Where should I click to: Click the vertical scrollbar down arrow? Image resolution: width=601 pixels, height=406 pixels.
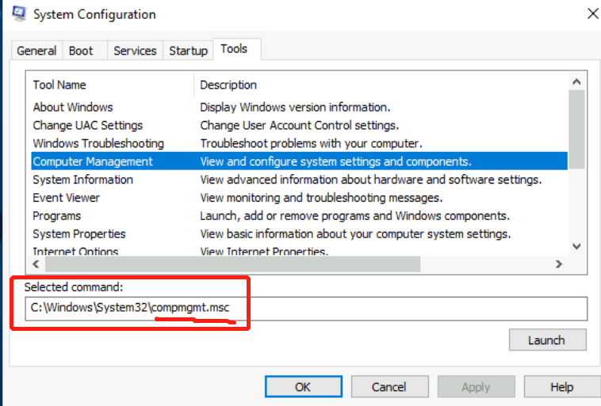(576, 246)
